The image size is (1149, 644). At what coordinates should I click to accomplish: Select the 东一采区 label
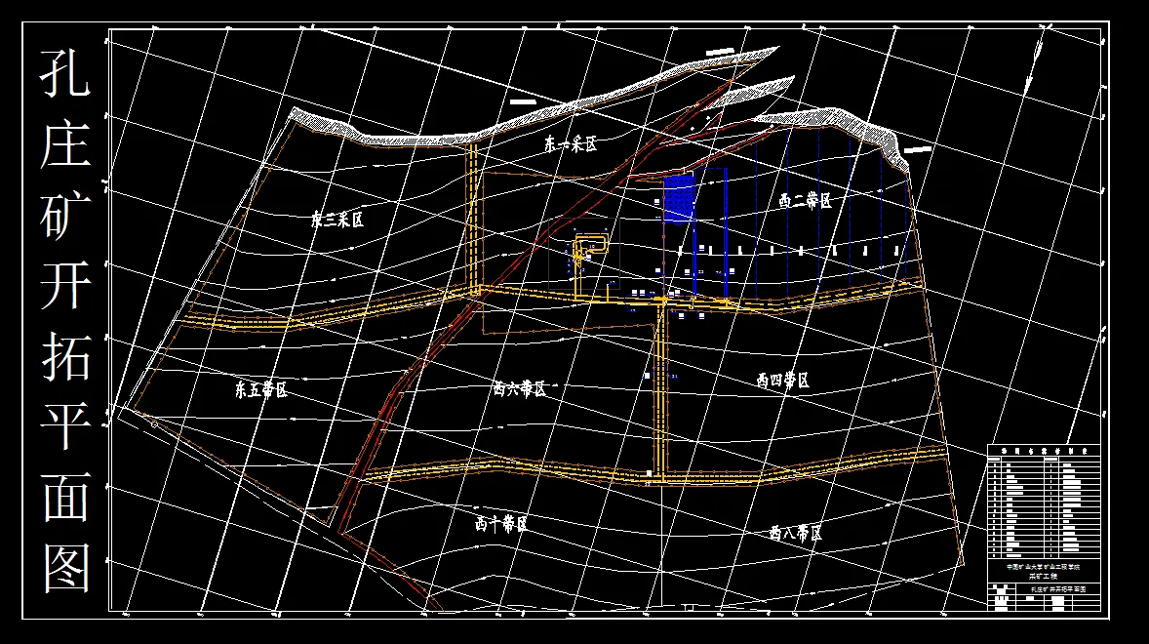point(571,144)
